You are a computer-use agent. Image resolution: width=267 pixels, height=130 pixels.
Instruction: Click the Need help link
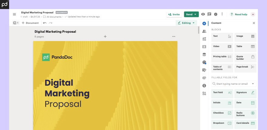[238, 15]
